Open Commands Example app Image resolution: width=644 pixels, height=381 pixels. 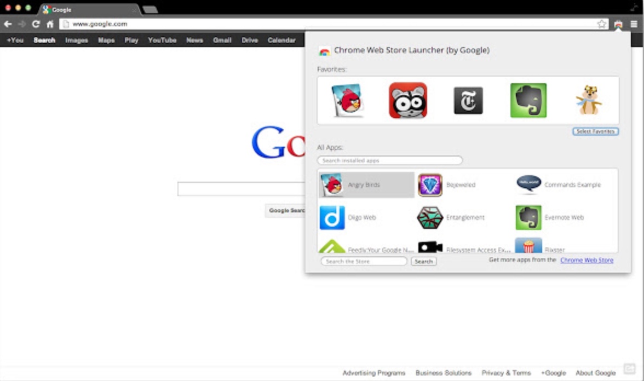529,185
